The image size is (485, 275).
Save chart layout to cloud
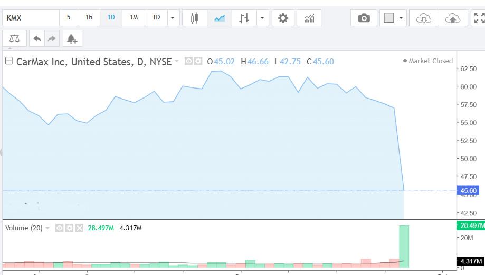(453, 18)
